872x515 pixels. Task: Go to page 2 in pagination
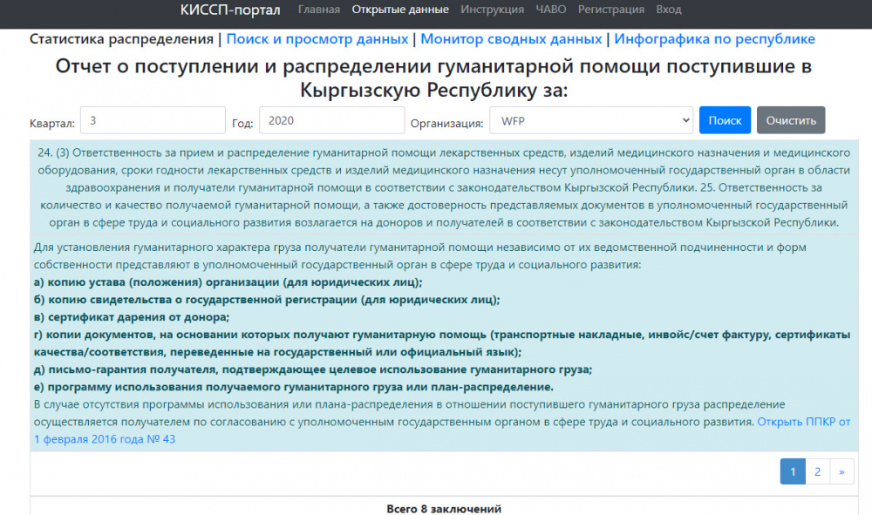817,471
